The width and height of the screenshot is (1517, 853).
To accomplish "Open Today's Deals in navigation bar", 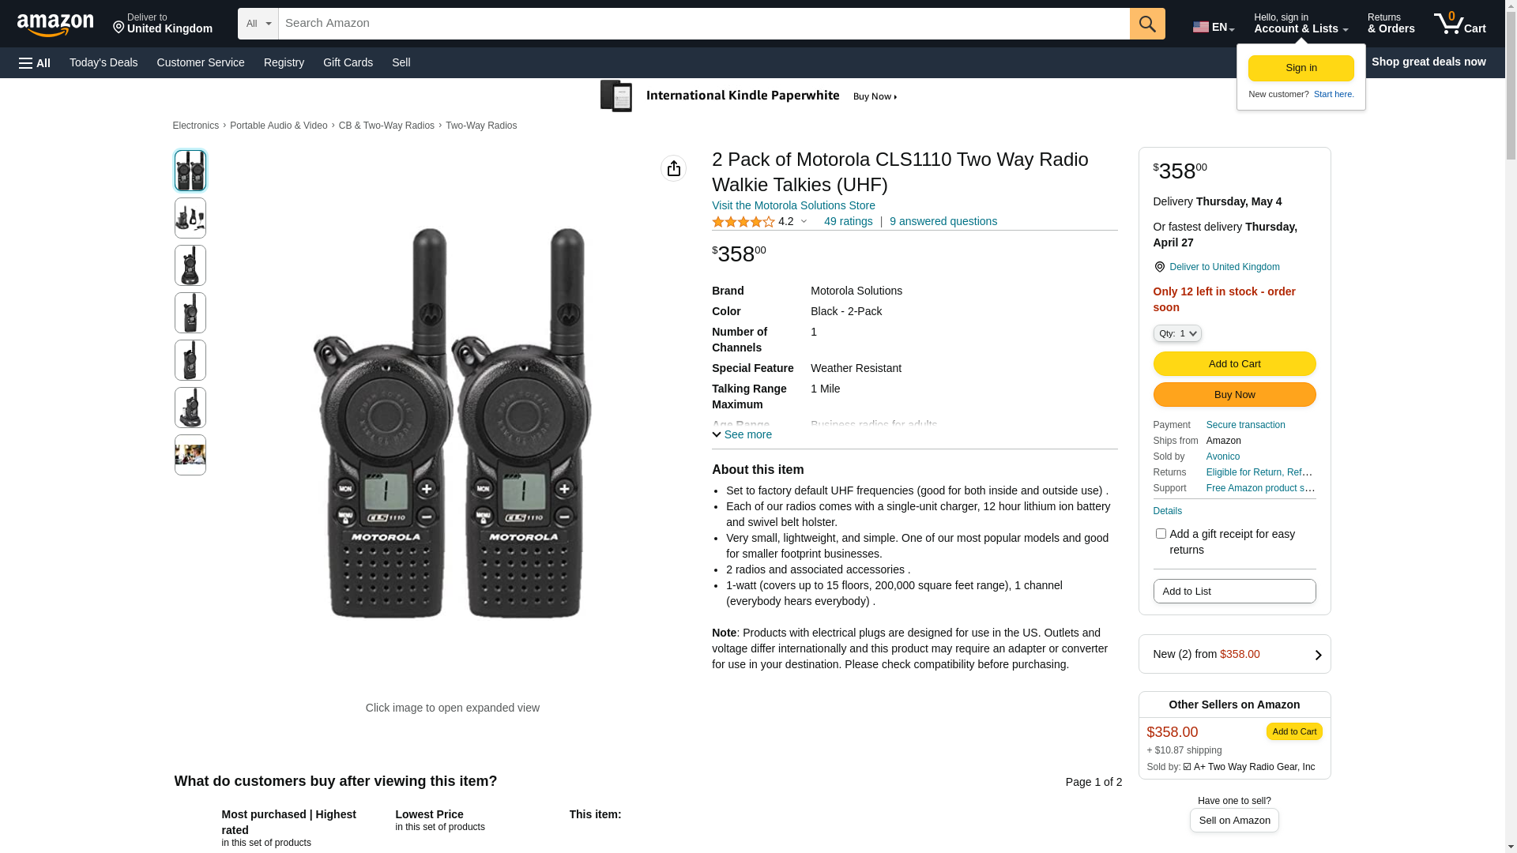I will point(104,62).
